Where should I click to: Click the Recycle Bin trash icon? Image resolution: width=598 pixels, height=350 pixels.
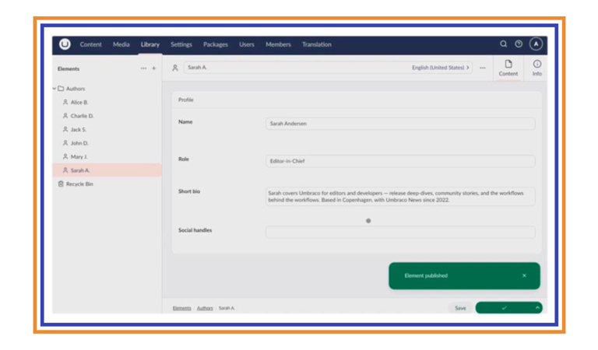(x=61, y=184)
